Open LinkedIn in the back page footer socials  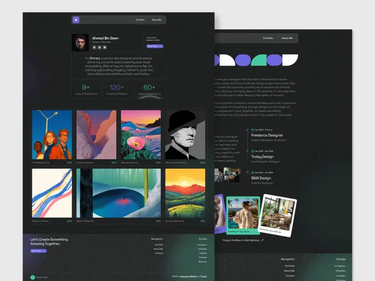click(341, 276)
